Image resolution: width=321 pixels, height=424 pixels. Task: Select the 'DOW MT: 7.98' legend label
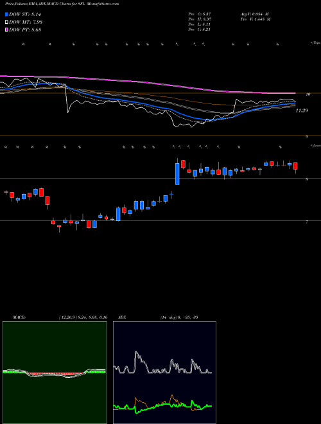26,22
